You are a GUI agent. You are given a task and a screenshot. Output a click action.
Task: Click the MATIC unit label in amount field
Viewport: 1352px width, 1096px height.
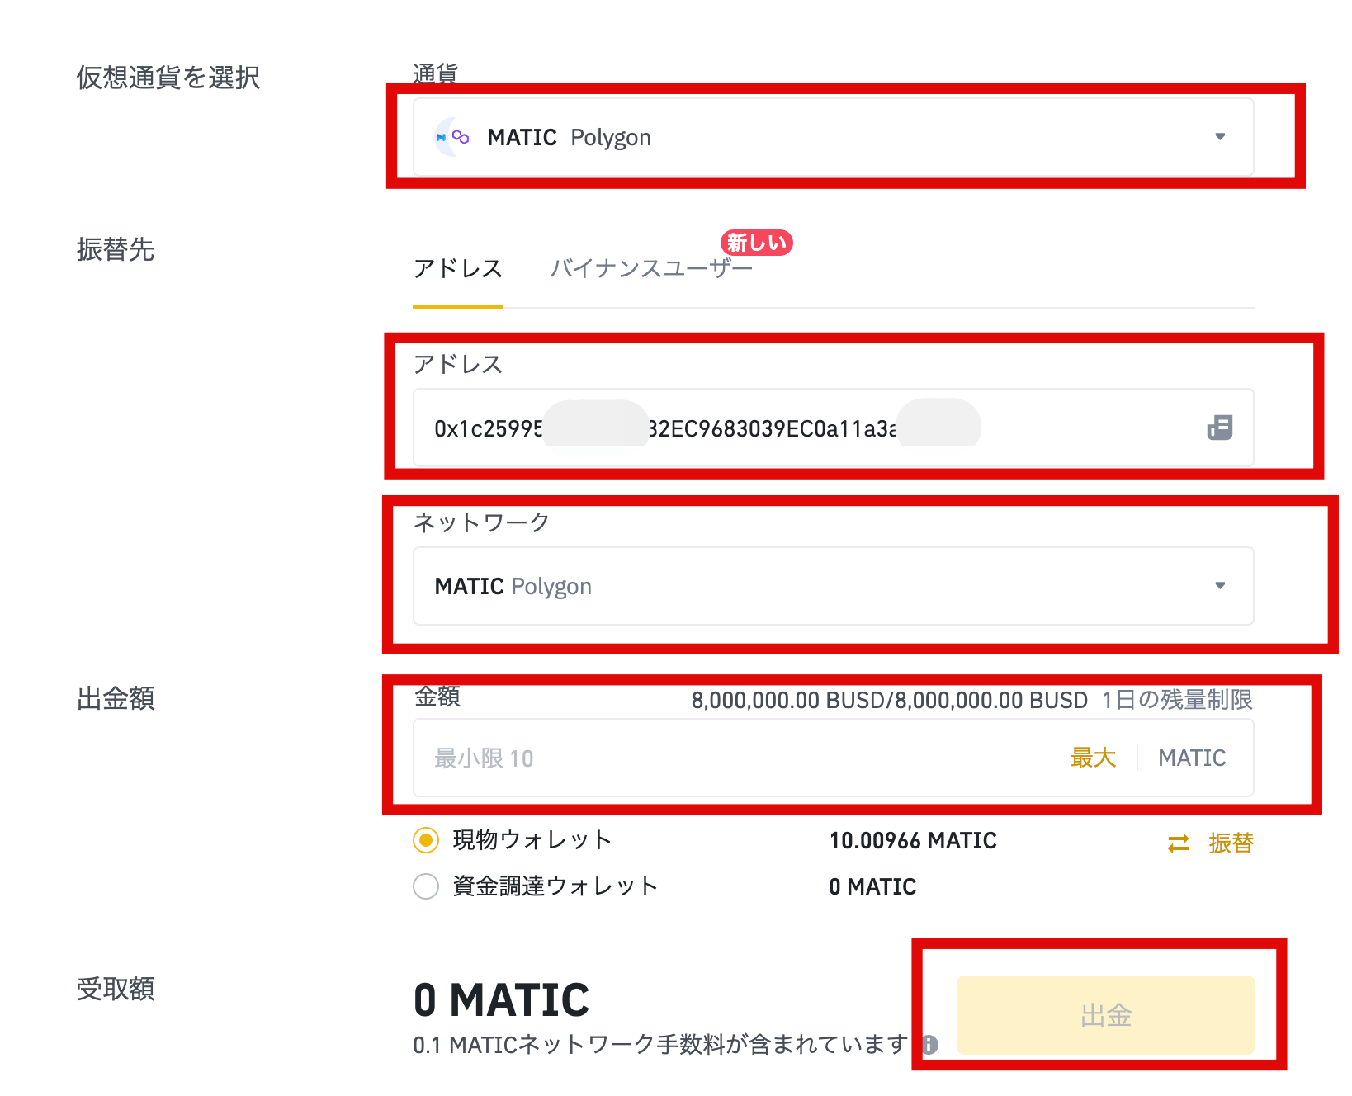[1192, 758]
